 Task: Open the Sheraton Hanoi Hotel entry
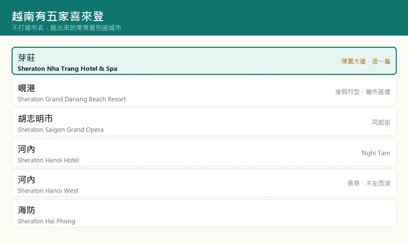204,152
